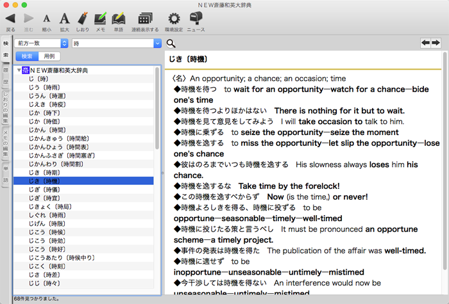This screenshot has width=449, height=304.
Task: Click the search field containing 時
Action: pyautogui.click(x=113, y=43)
